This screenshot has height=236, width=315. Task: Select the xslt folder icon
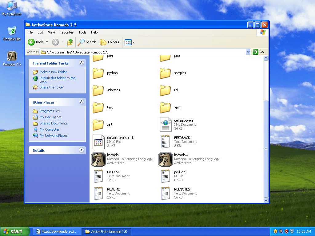pyautogui.click(x=98, y=125)
